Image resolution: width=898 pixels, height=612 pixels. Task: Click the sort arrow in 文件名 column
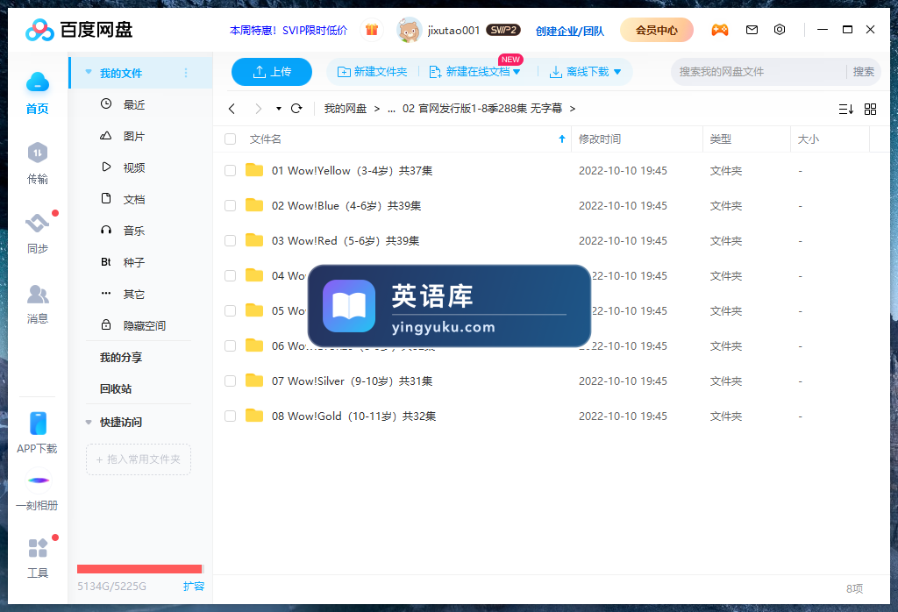pyautogui.click(x=562, y=139)
